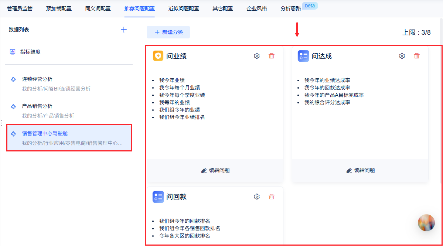Click 编辑问题 under 问达成 card
The width and height of the screenshot is (443, 246).
point(361,170)
